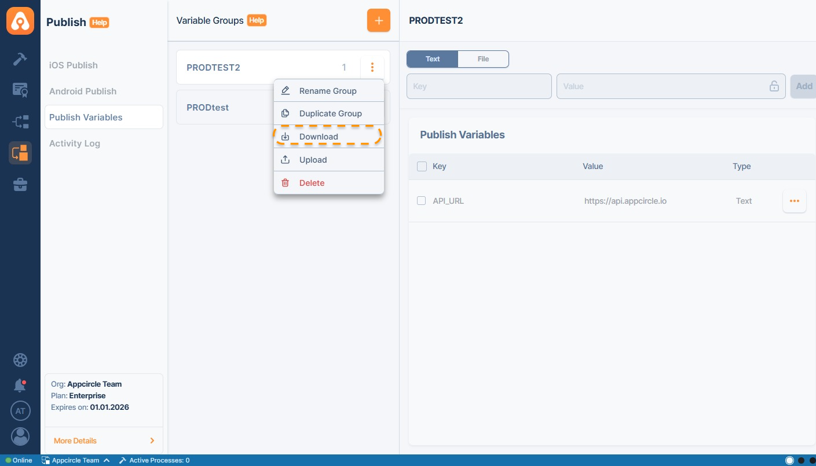Expand the Appcircle Team switcher in status bar
The image size is (816, 466).
[x=75, y=461]
